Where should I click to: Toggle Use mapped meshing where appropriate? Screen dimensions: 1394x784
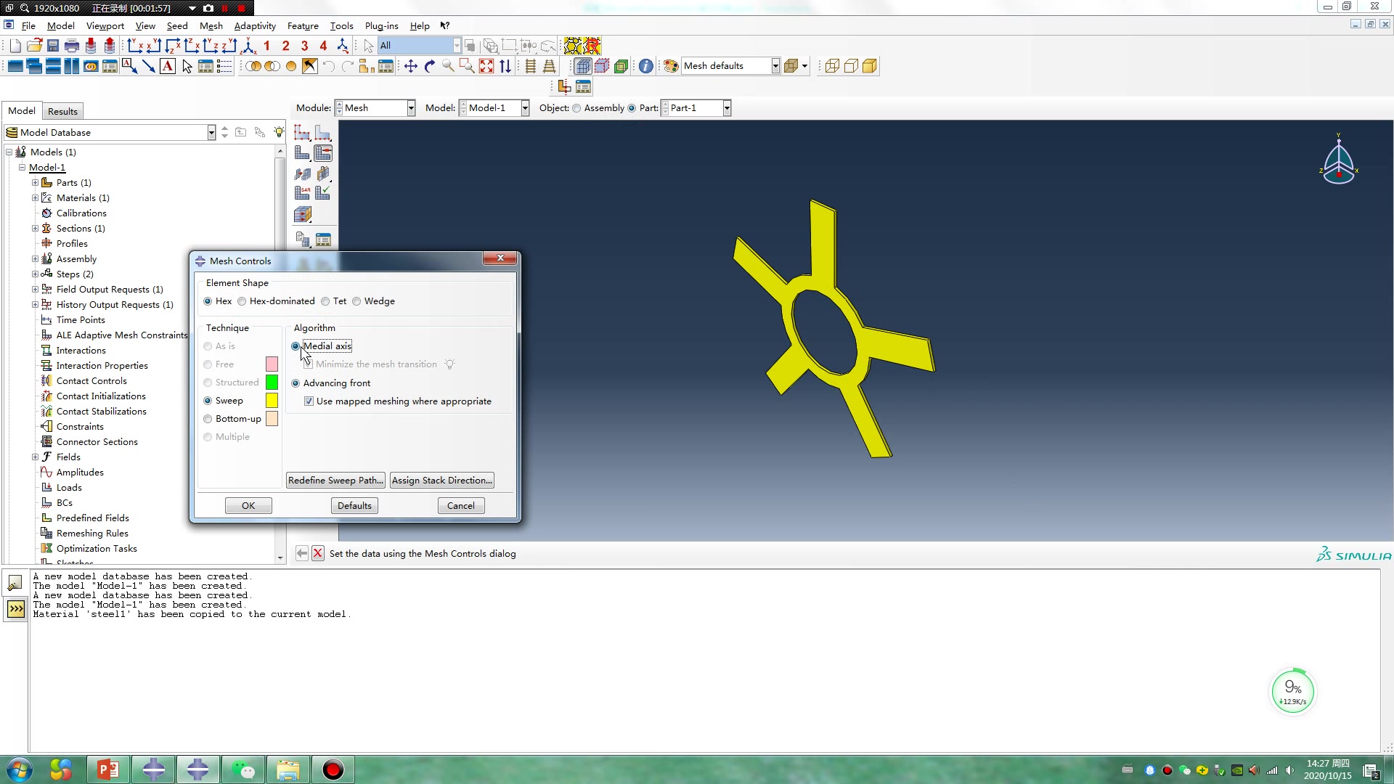309,401
